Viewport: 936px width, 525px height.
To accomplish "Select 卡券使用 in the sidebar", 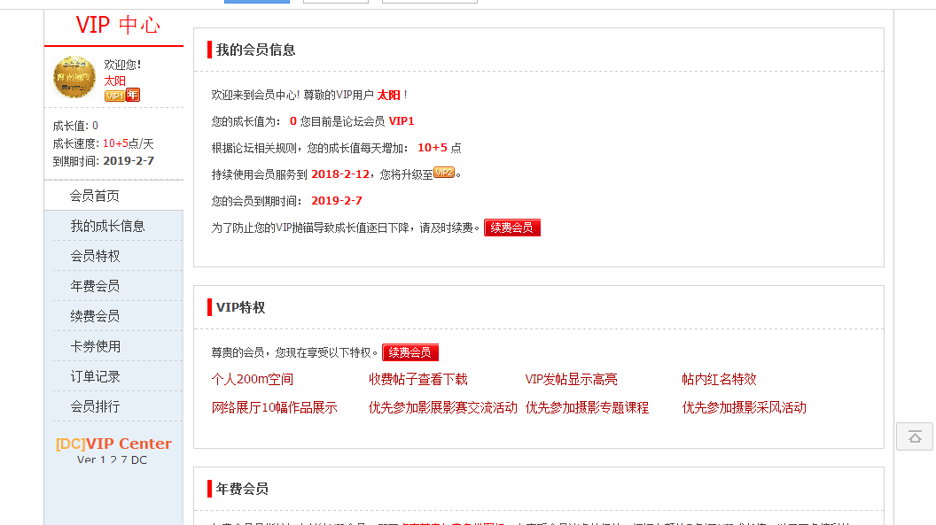I will pos(95,346).
